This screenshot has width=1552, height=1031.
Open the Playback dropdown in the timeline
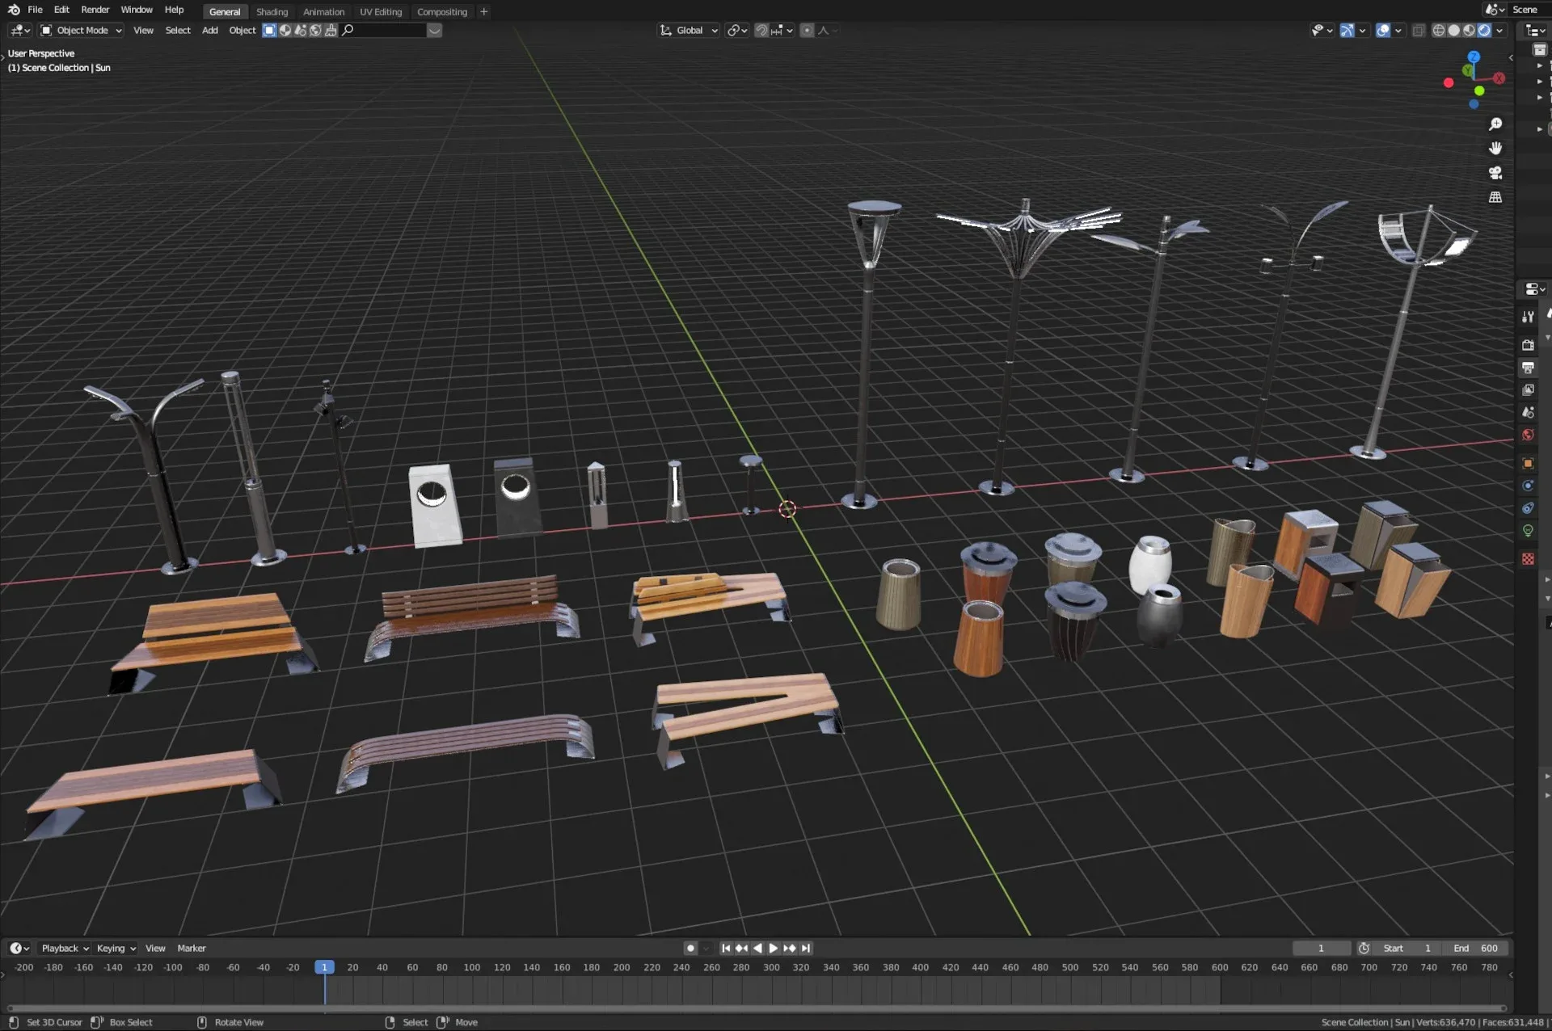[64, 948]
